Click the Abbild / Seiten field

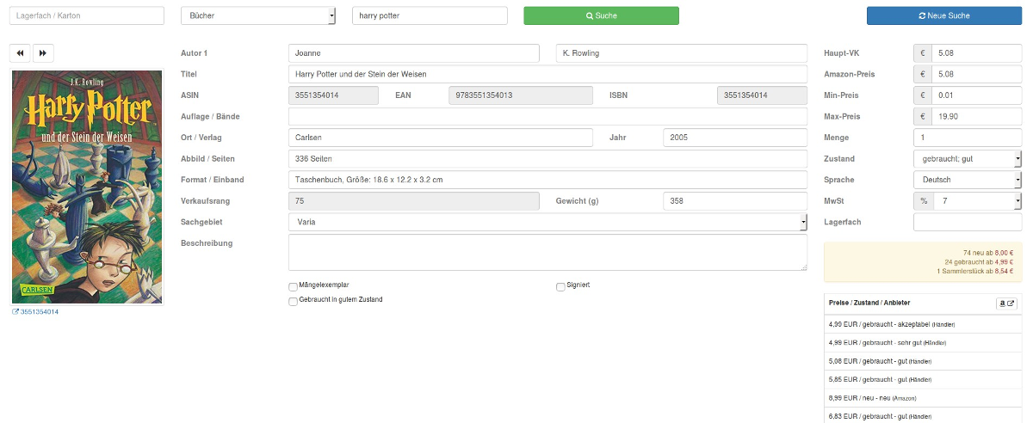(x=547, y=158)
